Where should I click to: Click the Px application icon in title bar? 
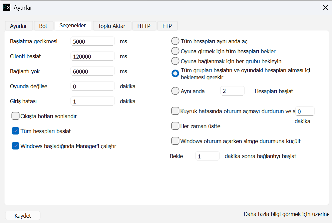[x=7, y=7]
